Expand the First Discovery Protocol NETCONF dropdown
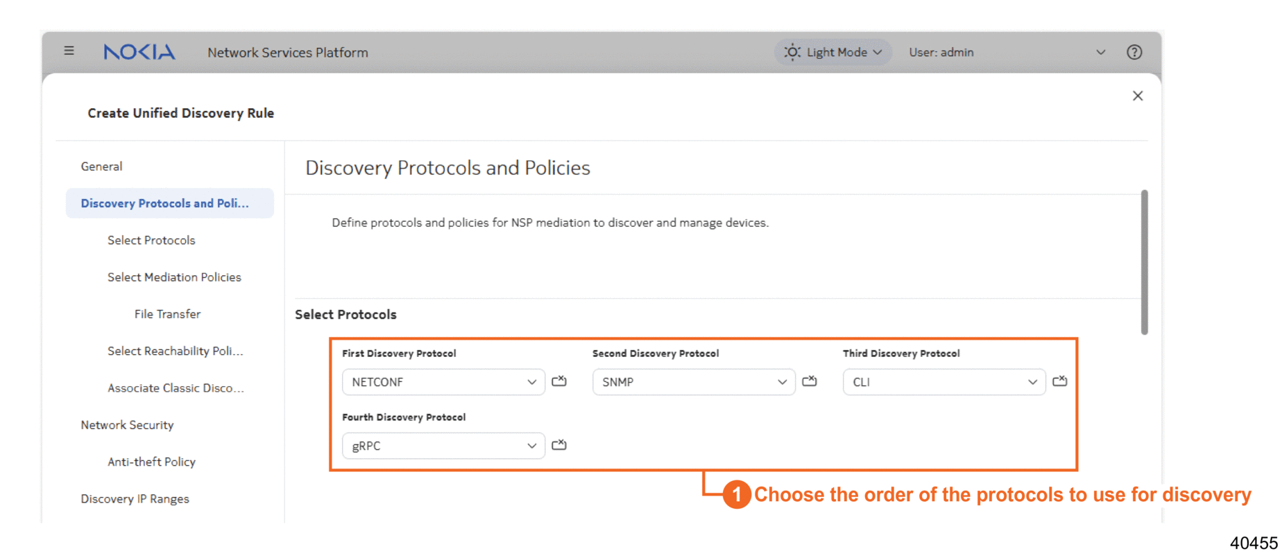The image size is (1282, 558). click(443, 382)
